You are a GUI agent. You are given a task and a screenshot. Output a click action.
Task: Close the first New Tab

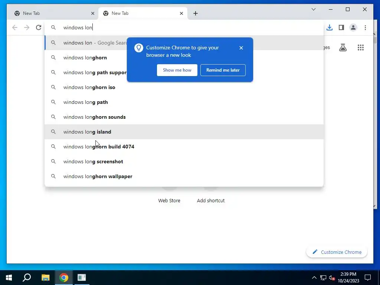click(92, 13)
